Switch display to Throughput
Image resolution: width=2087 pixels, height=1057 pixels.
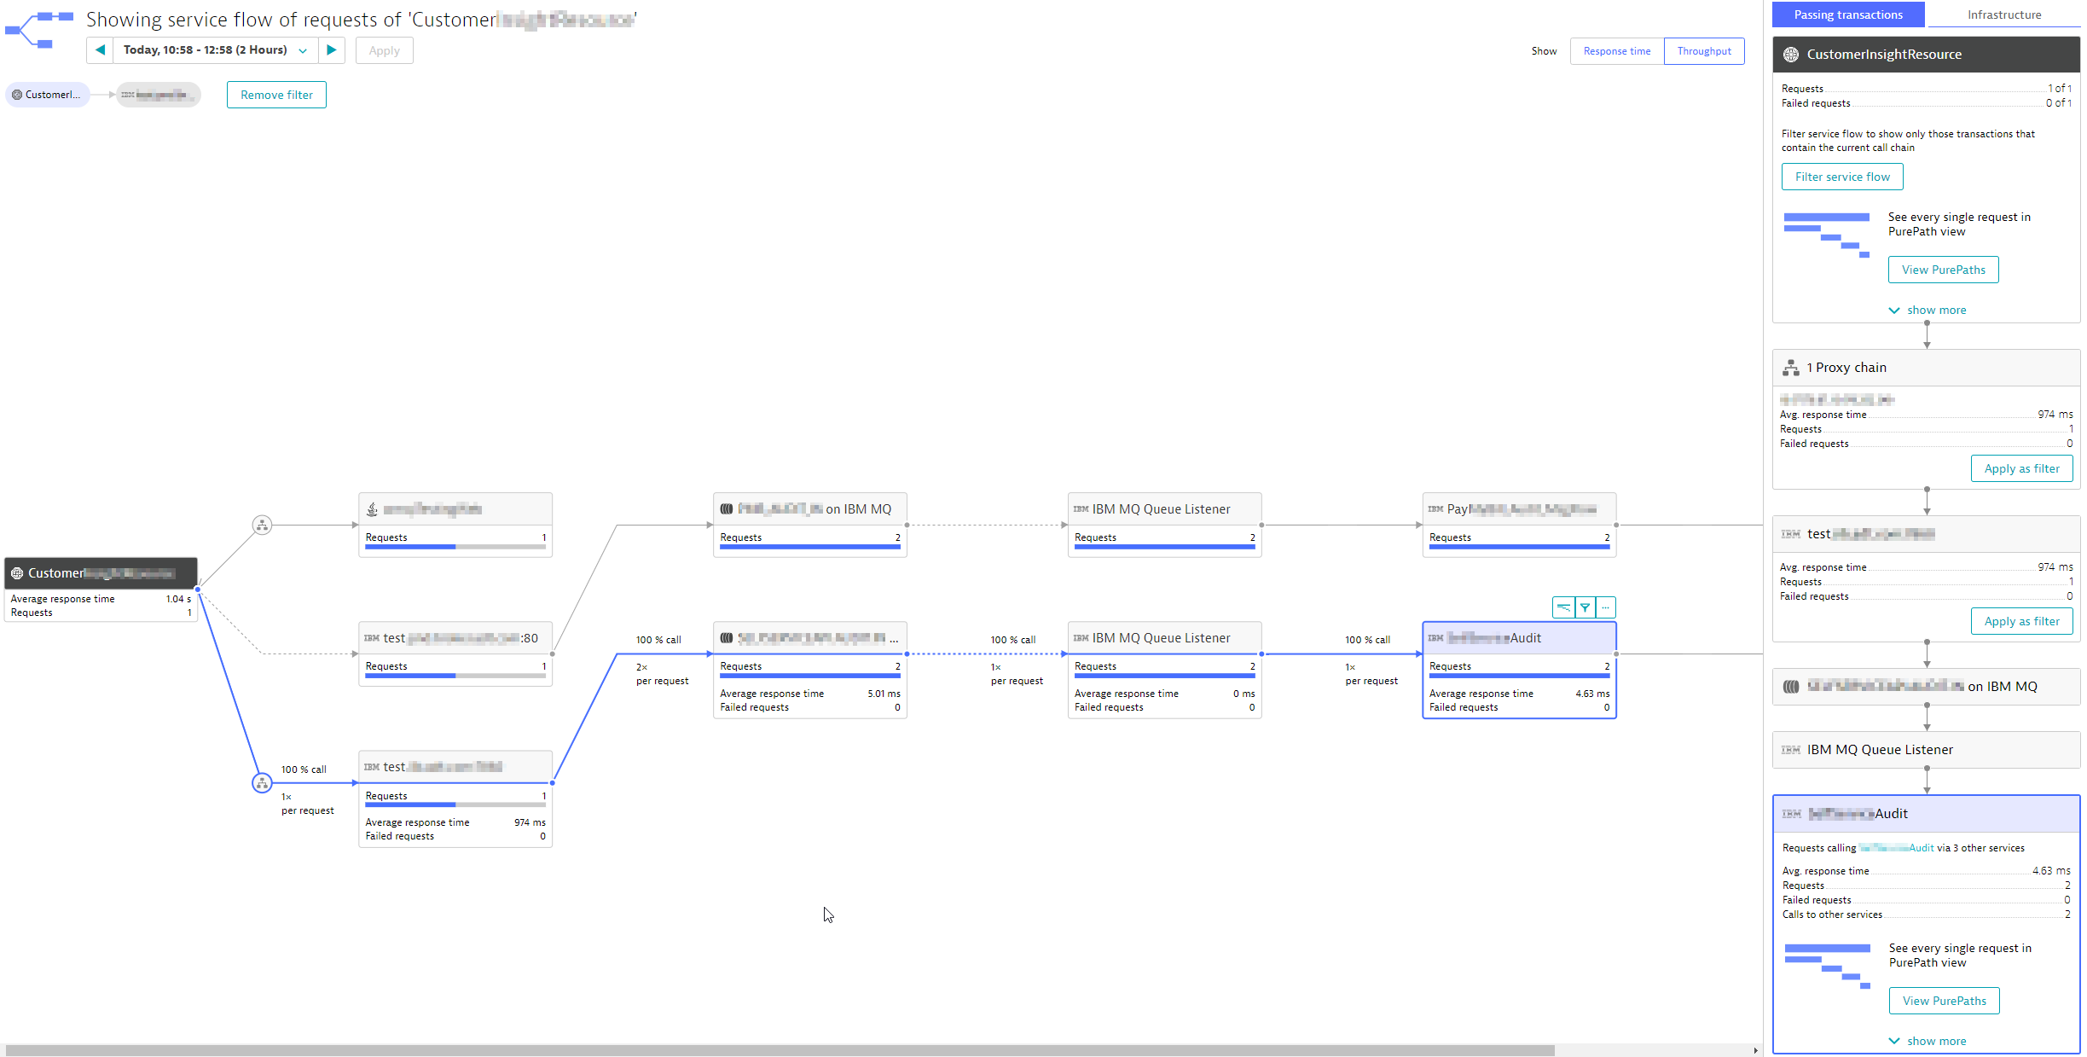point(1704,51)
